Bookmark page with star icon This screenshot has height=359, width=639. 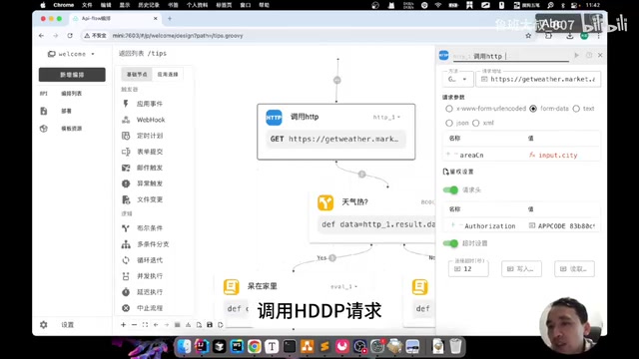tap(528, 36)
